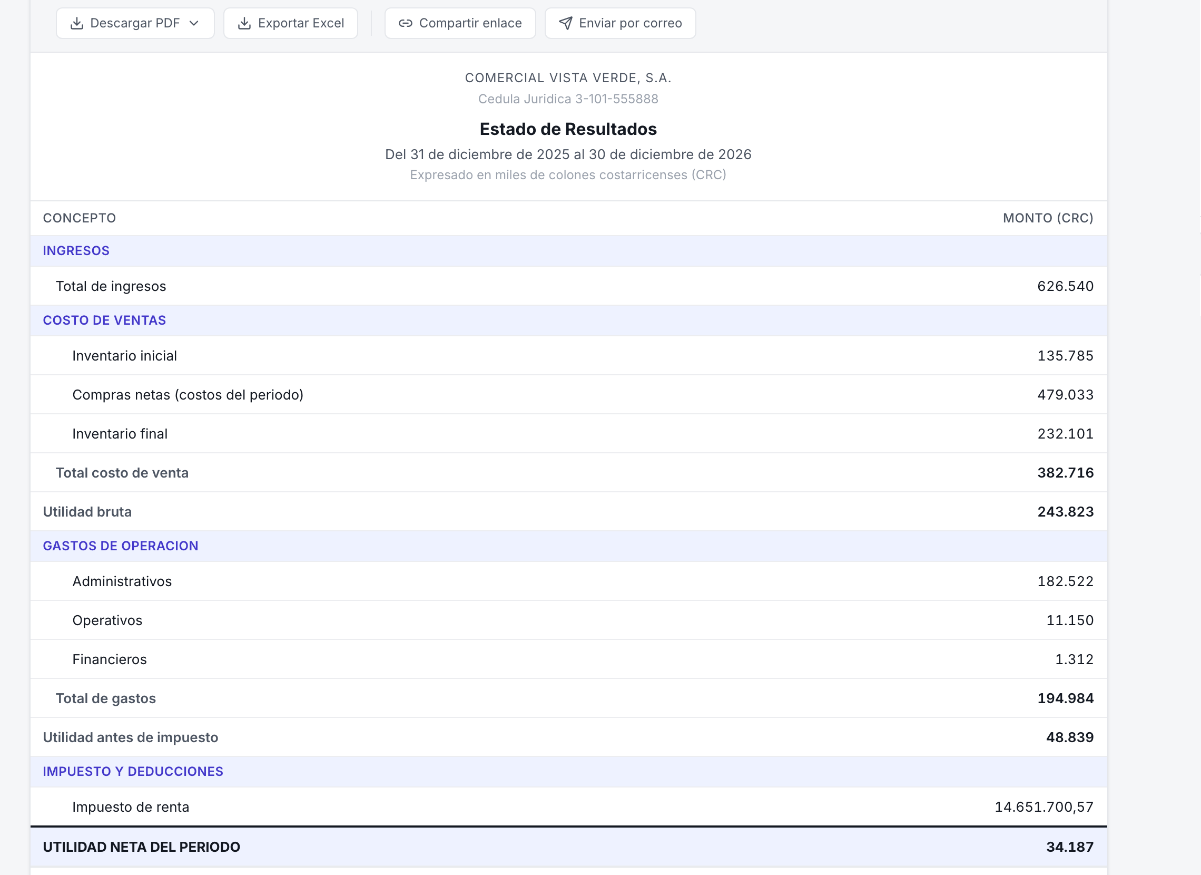Click the Inventario final row label
The width and height of the screenshot is (1201, 875).
point(120,434)
